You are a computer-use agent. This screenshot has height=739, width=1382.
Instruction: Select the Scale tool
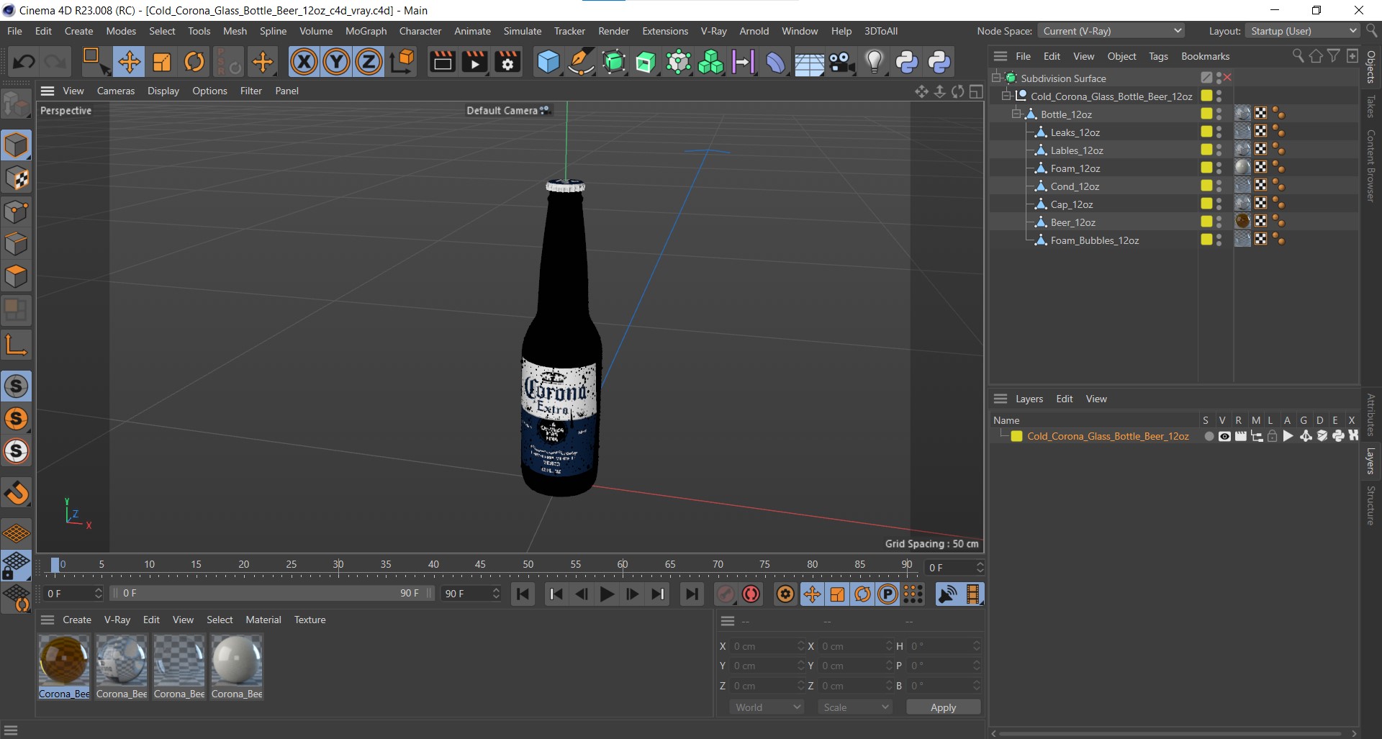tap(162, 62)
